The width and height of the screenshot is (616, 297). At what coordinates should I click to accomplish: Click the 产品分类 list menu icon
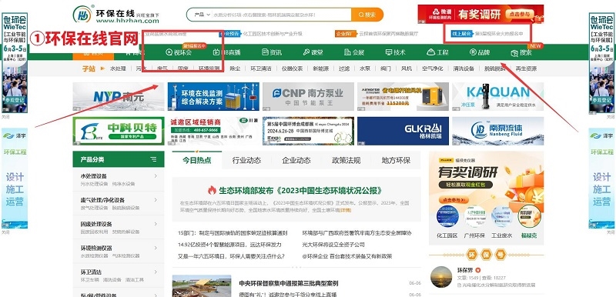pos(153,159)
